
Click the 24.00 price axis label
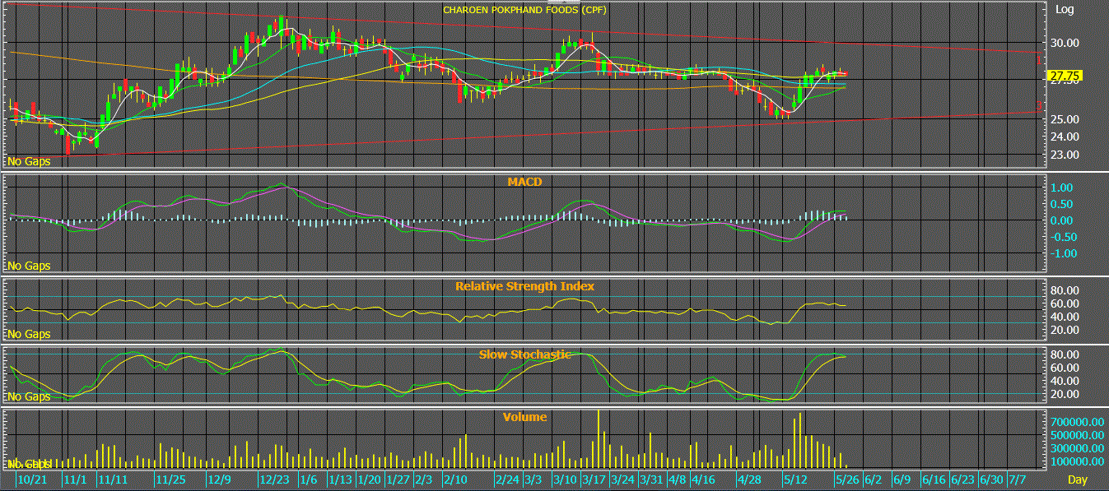point(1065,137)
